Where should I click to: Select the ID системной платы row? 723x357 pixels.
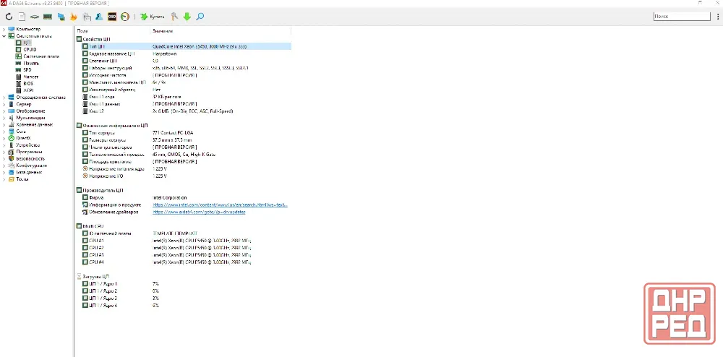[187, 233]
